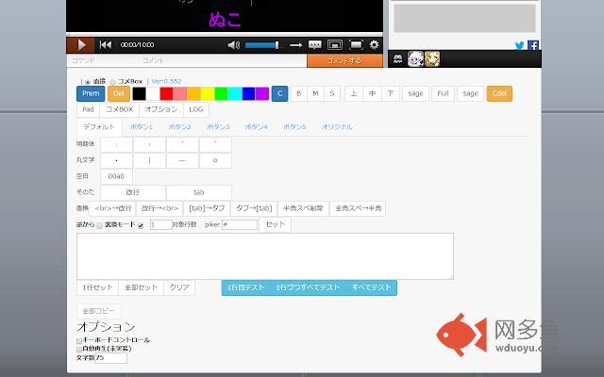
Task: Click the orange Cdel button
Action: coord(499,93)
